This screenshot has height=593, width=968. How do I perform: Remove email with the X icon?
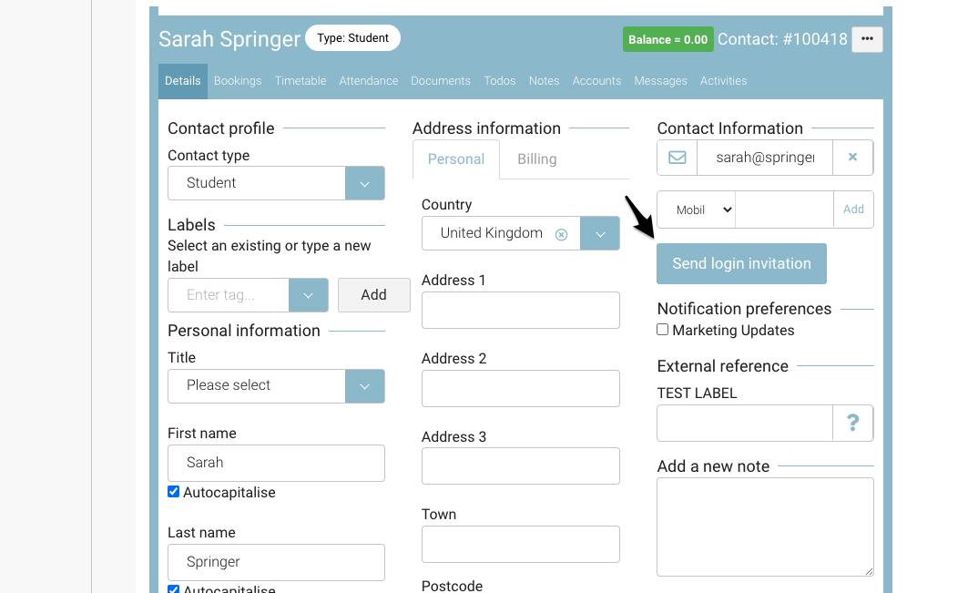(853, 158)
